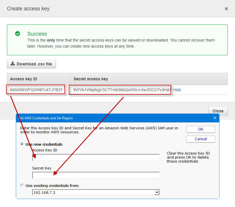Download the .csv file with credentials

(x=31, y=64)
